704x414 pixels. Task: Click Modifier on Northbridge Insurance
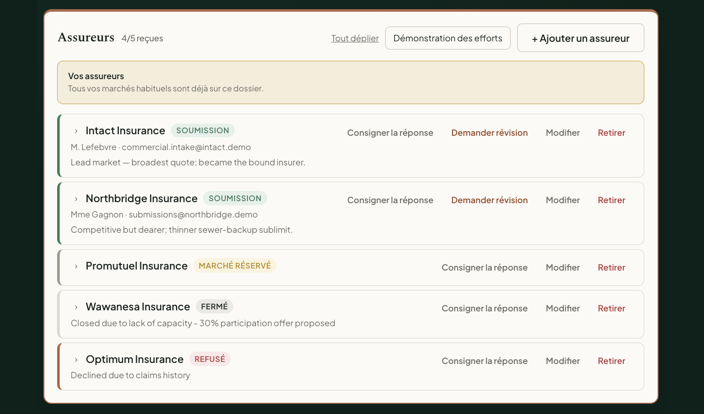(x=563, y=200)
